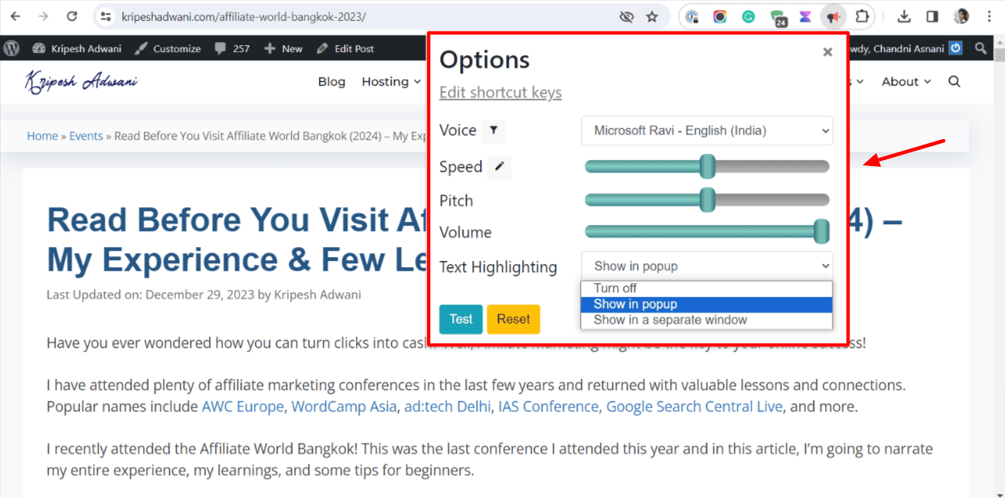Image resolution: width=1005 pixels, height=498 pixels.
Task: Click the blue power icon in admin bar
Action: 955,48
